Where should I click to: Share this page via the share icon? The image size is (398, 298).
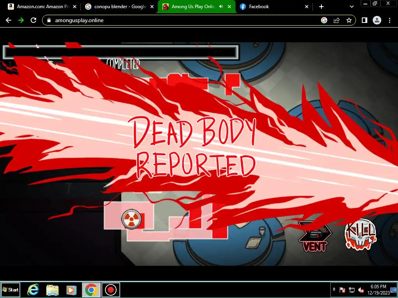coord(337,20)
